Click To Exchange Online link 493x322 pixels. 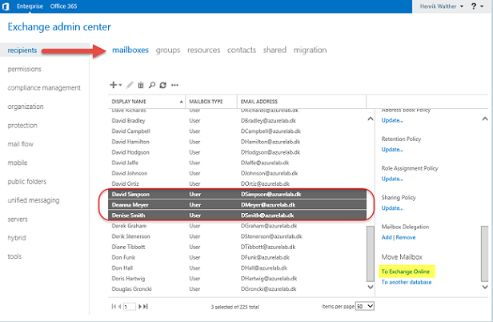point(406,272)
